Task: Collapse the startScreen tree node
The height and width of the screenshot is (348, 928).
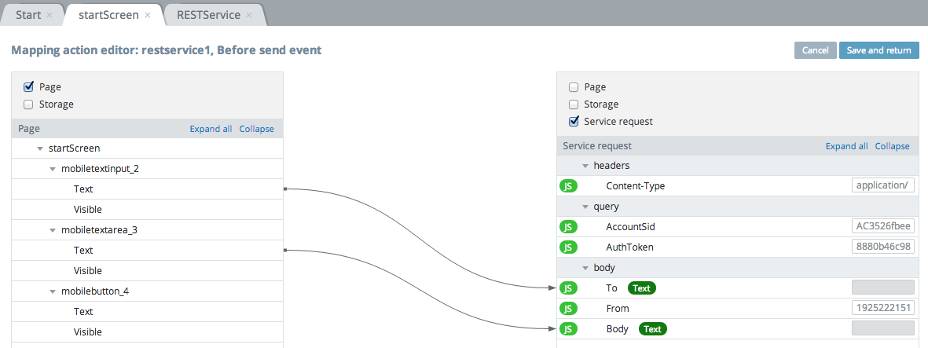Action: (39, 148)
